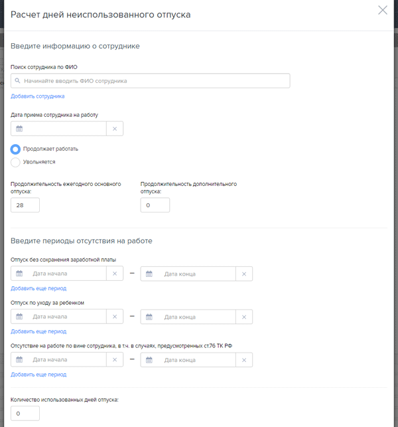Open calendar for unpaid leave start date

point(19,274)
